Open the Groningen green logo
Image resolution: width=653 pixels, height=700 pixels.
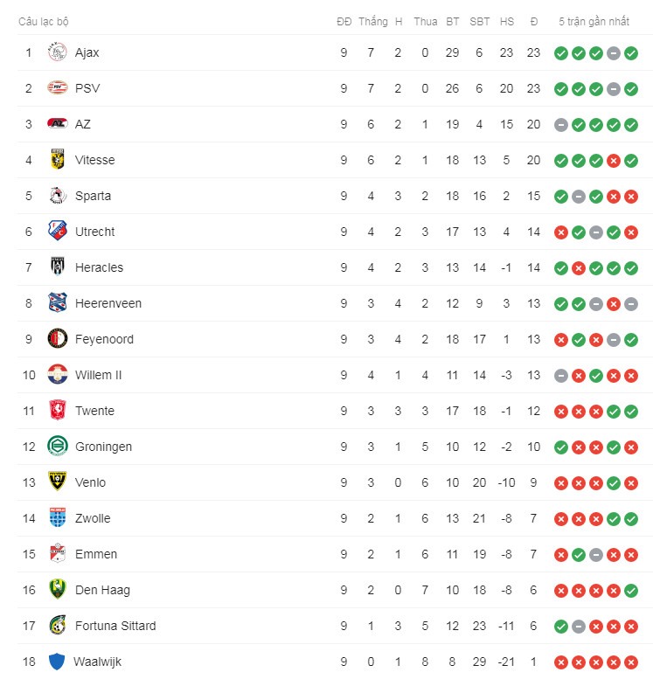57,446
